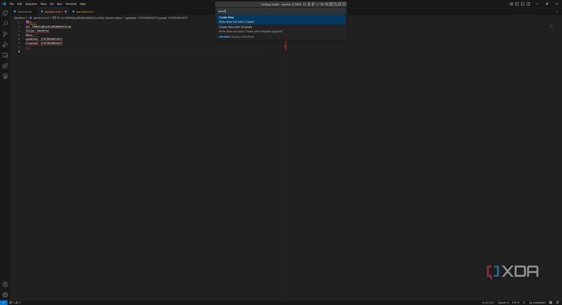Toggle Secondary Side Bar layout icon

tap(528, 4)
